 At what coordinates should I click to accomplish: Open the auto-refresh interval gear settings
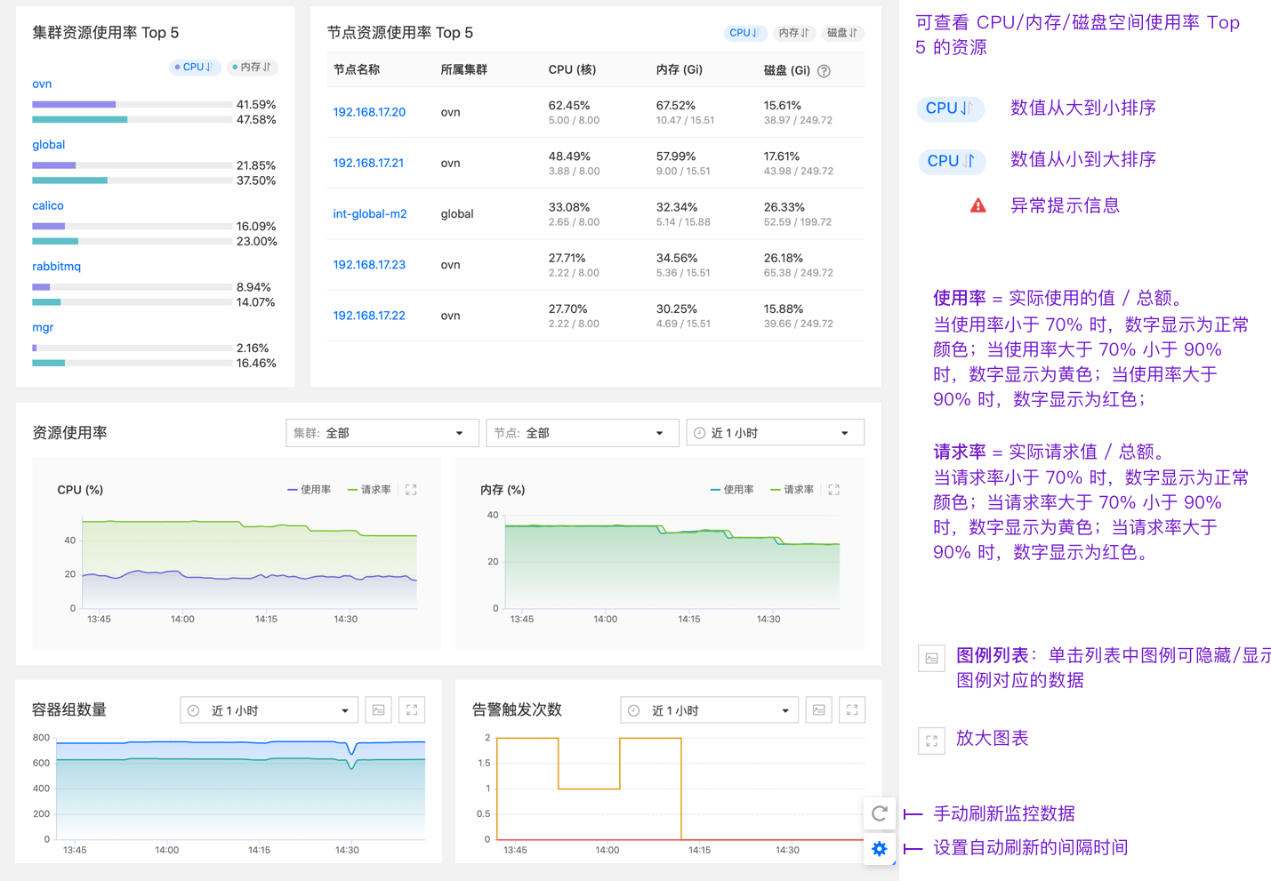pyautogui.click(x=879, y=849)
